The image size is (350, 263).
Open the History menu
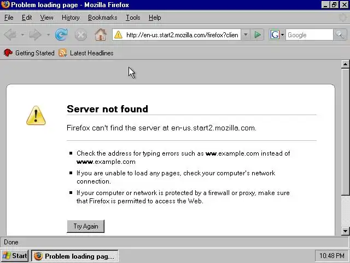pyautogui.click(x=71, y=18)
